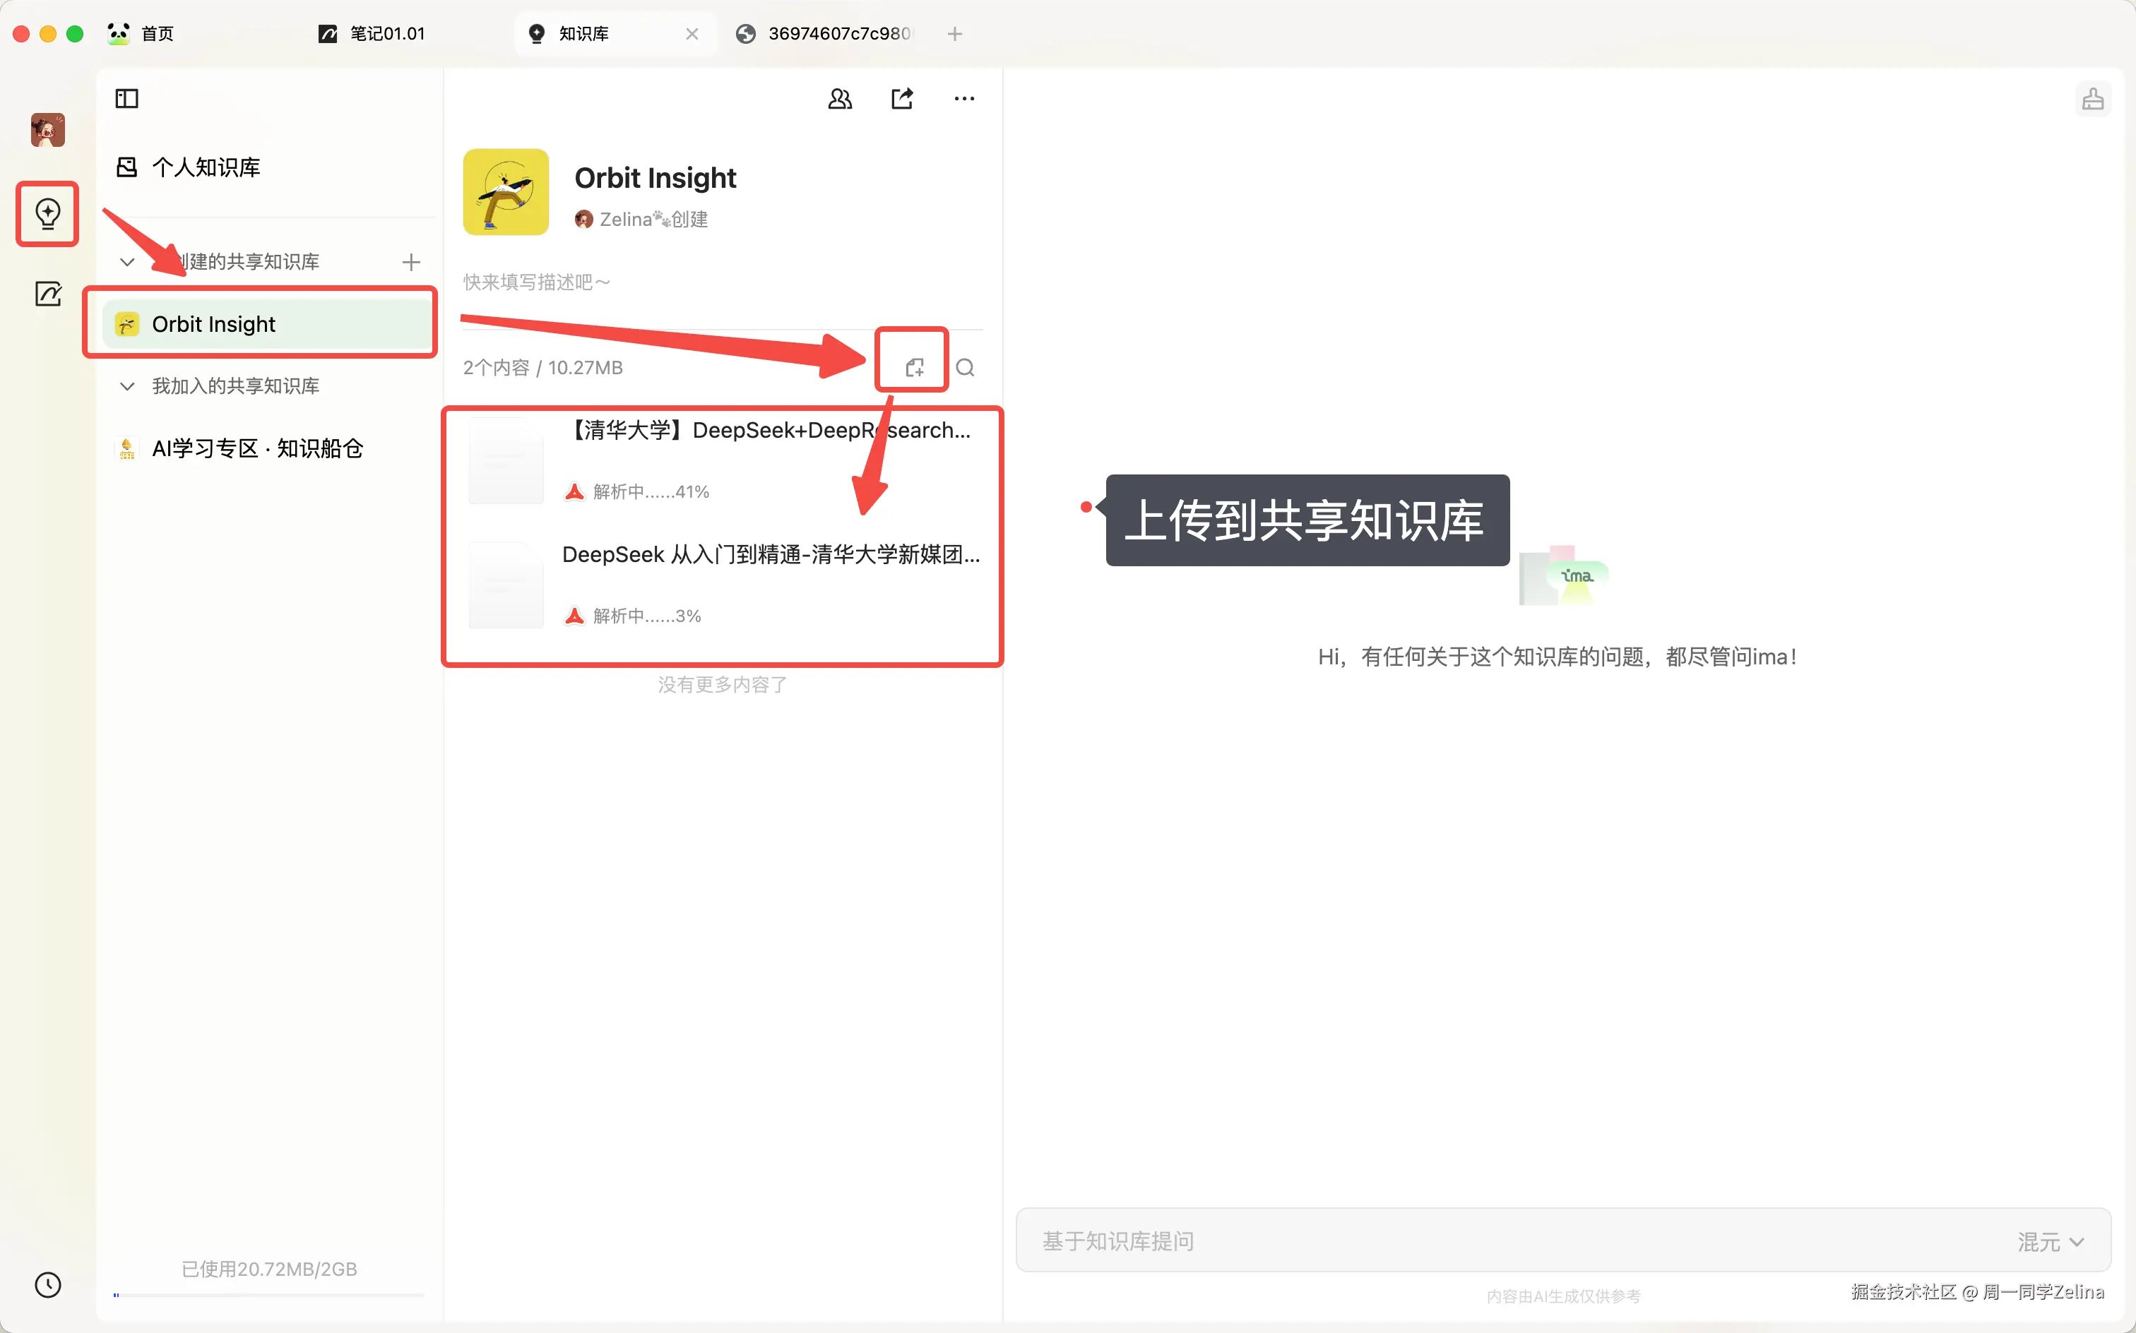The height and width of the screenshot is (1333, 2136).
Task: Create a shared knowledge base with the plus button
Action: coord(411,261)
